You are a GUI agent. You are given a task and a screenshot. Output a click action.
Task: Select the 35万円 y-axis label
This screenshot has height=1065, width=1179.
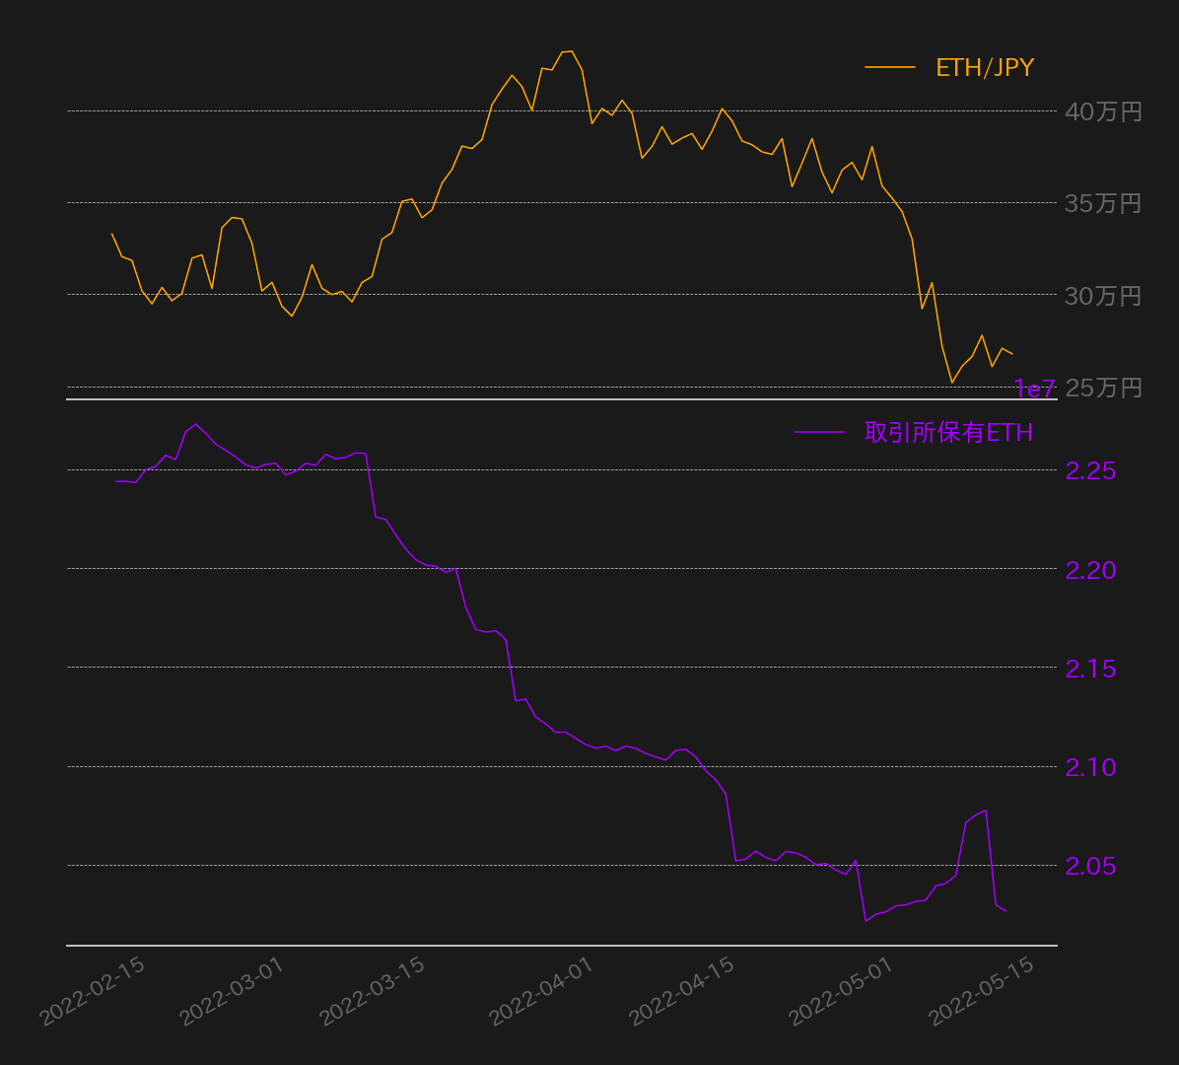tap(1103, 204)
